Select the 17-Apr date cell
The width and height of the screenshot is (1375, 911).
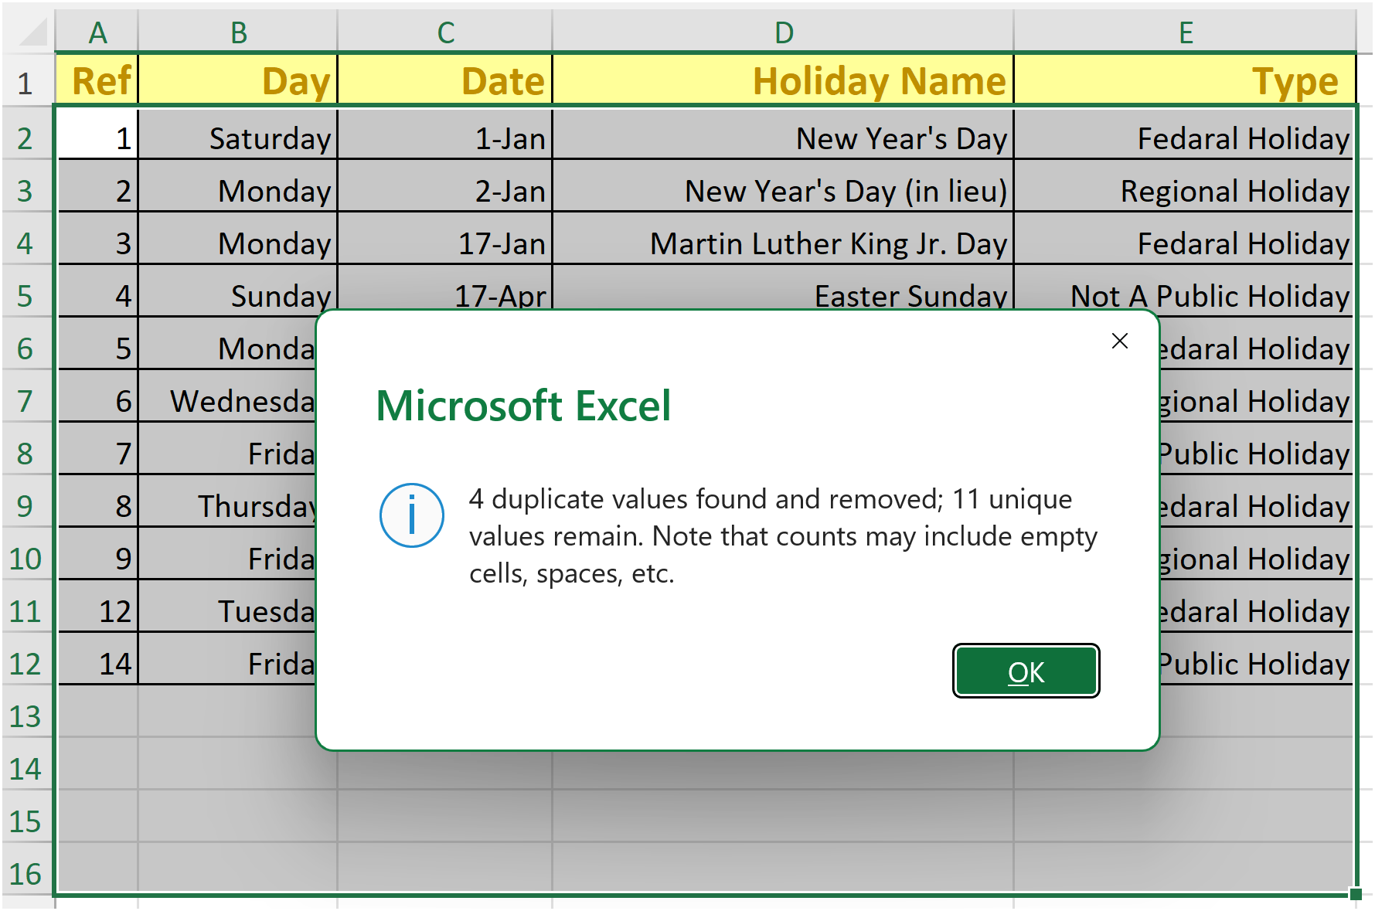pyautogui.click(x=445, y=294)
